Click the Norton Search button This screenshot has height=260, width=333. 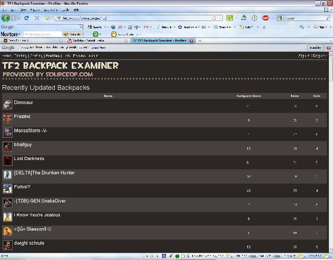pos(72,34)
